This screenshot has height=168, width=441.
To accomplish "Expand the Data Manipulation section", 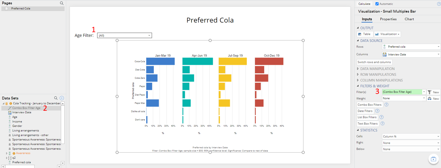I will (x=358, y=69).
